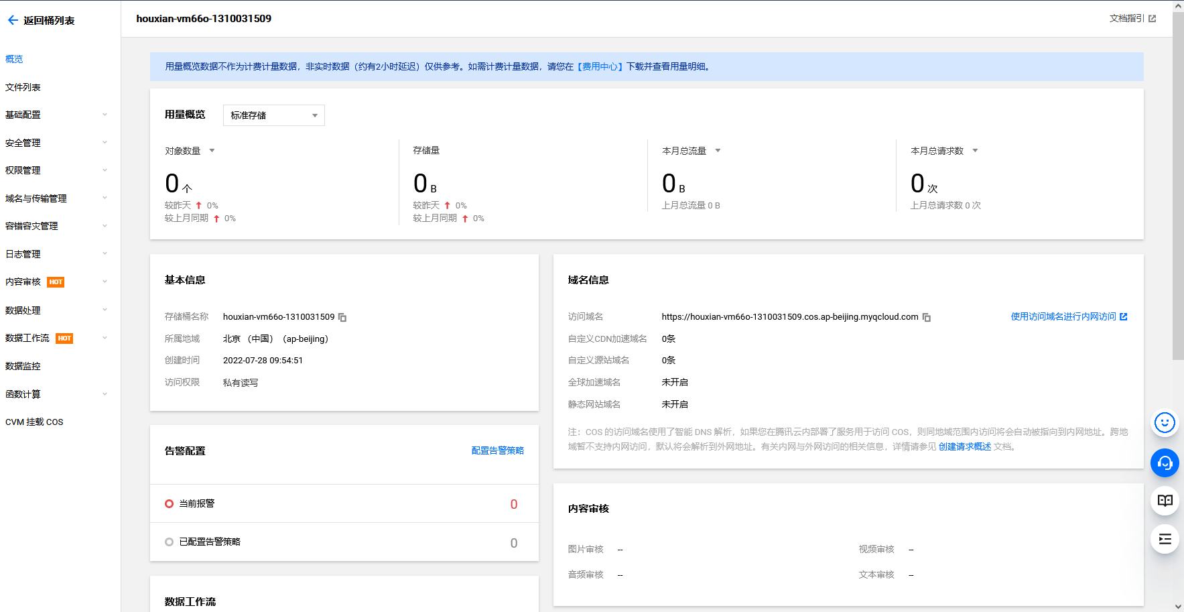Viewport: 1184px width, 612px height.
Task: Click the 音频审核 label
Action: (x=586, y=575)
